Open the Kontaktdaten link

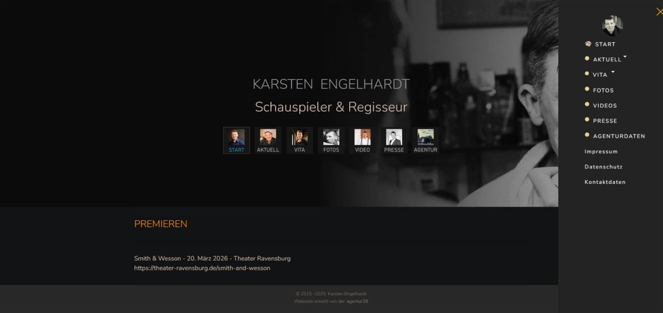click(x=605, y=182)
